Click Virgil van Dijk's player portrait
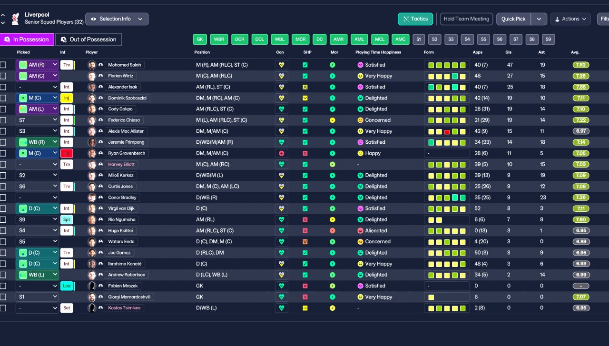The width and height of the screenshot is (609, 346). (92, 208)
